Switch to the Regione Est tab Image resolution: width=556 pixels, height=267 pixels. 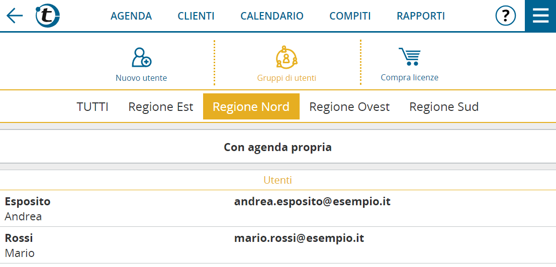pyautogui.click(x=161, y=106)
